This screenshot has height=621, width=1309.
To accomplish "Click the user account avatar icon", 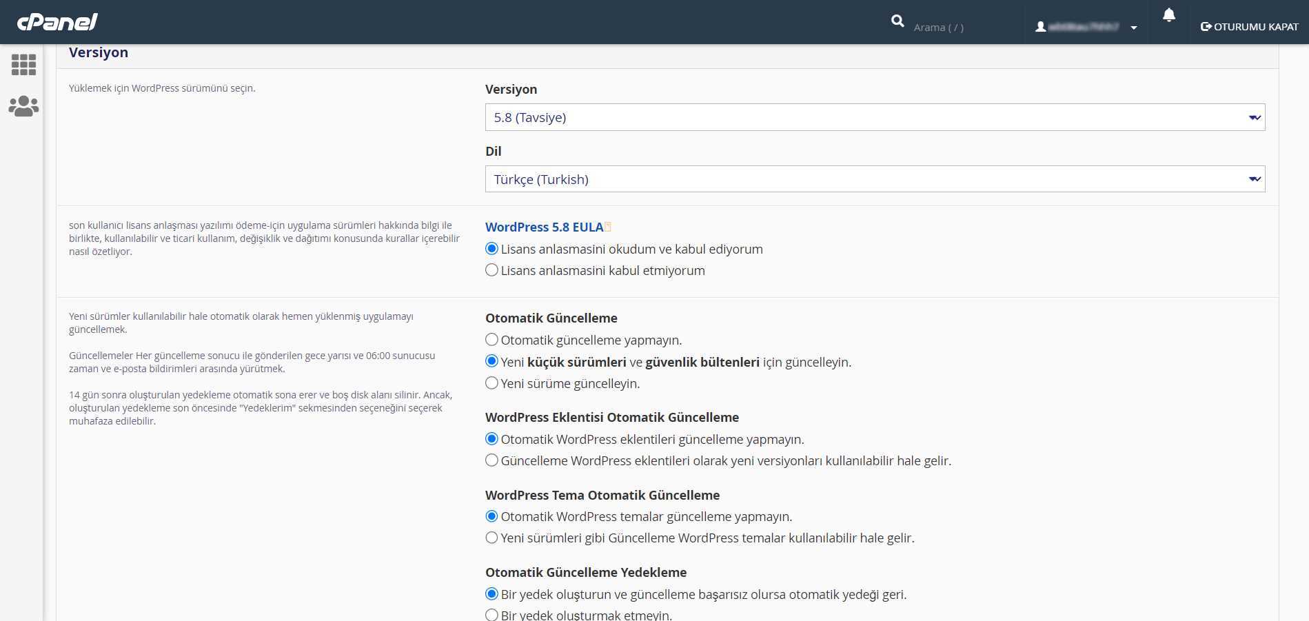I will click(1041, 27).
